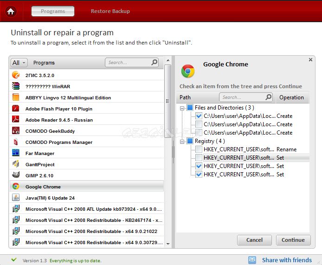
Task: Click the ABBYY Lingvo 12 orange book icon
Action: click(16, 97)
